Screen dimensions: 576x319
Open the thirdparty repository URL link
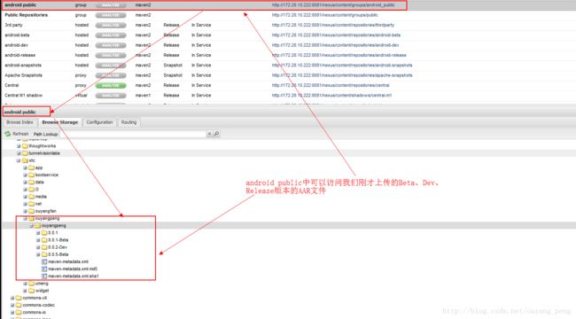pos(333,25)
